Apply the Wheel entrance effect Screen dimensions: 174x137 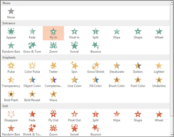coord(159,33)
